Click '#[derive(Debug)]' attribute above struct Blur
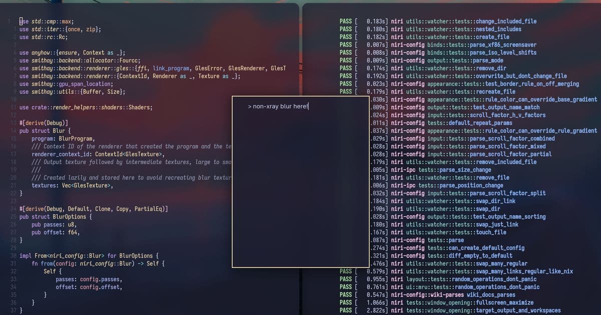Screen dimensions: 601x315 44,123
